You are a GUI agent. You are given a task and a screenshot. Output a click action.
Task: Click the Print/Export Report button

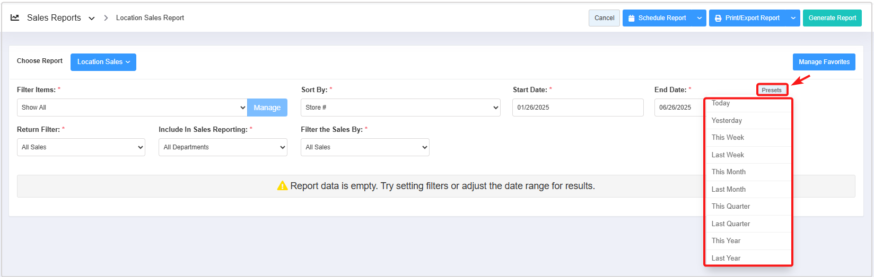pos(748,18)
